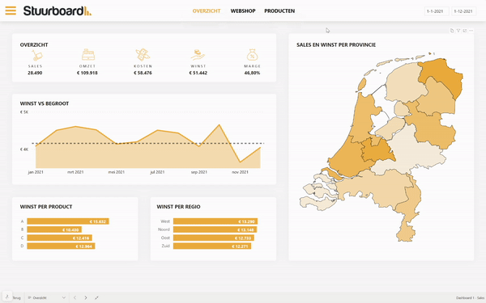Select the Sales value 28.490
The height and width of the screenshot is (303, 486).
click(x=35, y=73)
